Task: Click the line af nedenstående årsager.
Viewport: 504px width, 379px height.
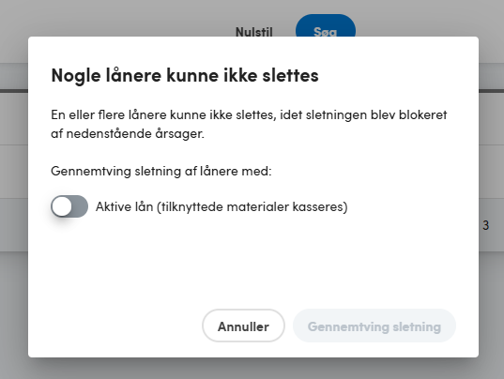Action: pos(128,133)
